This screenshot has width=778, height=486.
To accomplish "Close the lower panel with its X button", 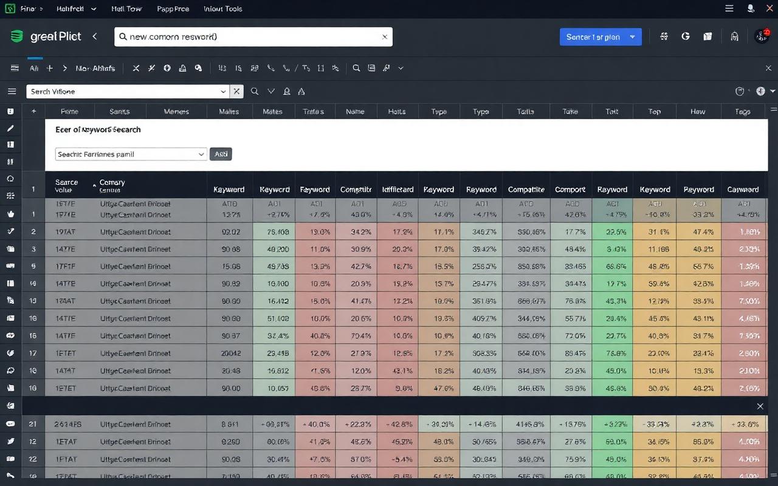I will (x=760, y=406).
